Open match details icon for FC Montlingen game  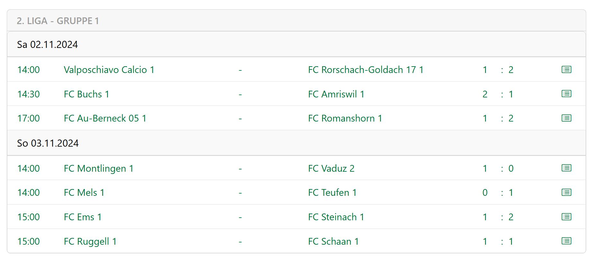[566, 168]
